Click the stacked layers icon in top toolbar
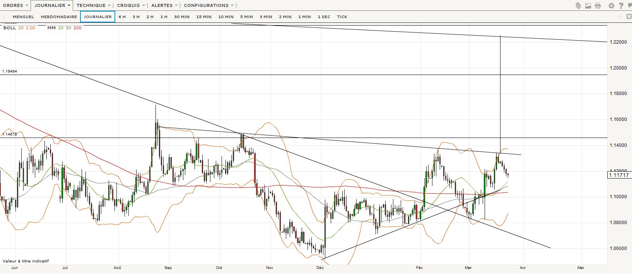This screenshot has height=274, width=632. pos(578,5)
